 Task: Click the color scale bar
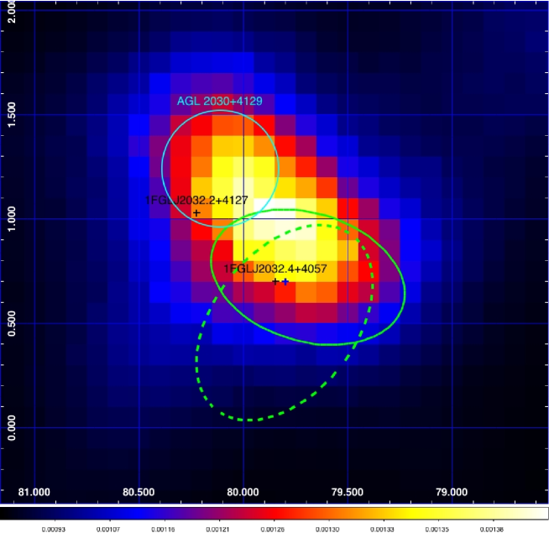(274, 514)
